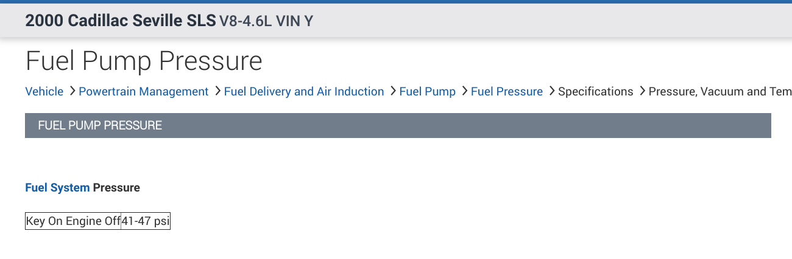Click the chevron before Powertrain Management
792x259 pixels.
[x=72, y=91]
